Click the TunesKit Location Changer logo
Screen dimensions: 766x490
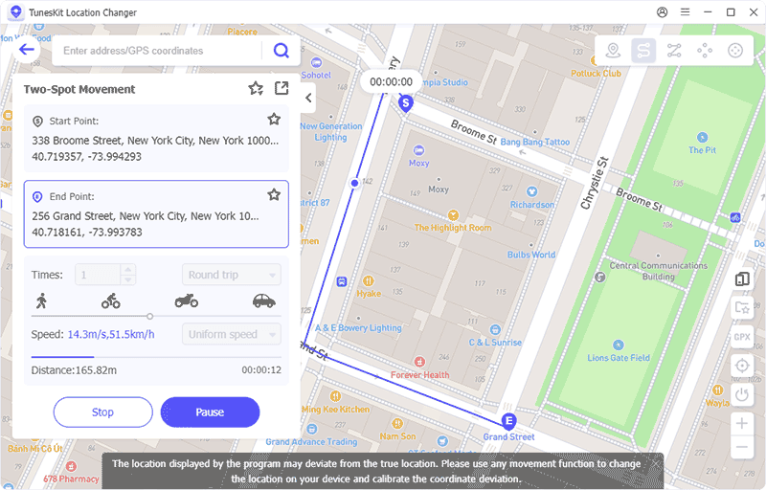click(16, 12)
